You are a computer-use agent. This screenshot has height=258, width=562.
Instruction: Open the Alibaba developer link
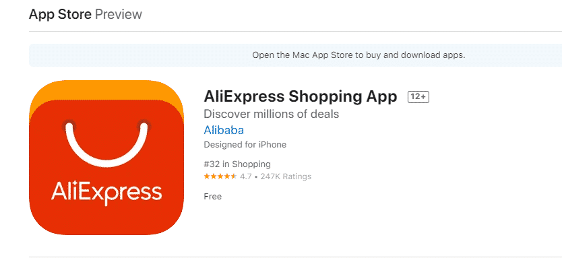224,130
